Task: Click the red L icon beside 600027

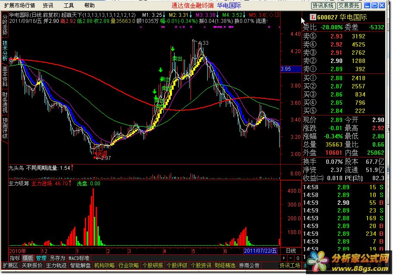Action: coord(312,17)
